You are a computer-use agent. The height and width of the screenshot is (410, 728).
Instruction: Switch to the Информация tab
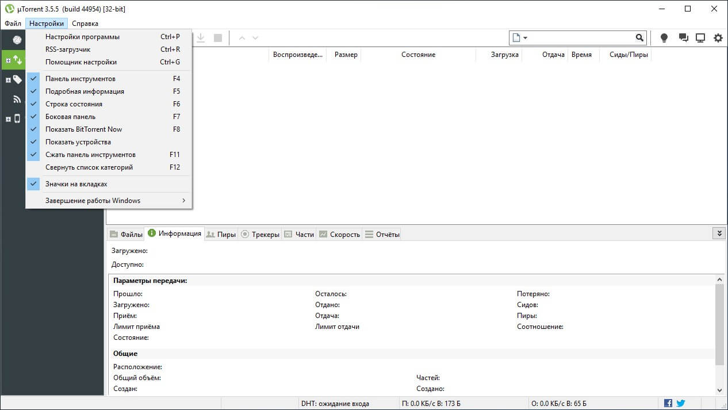click(174, 233)
